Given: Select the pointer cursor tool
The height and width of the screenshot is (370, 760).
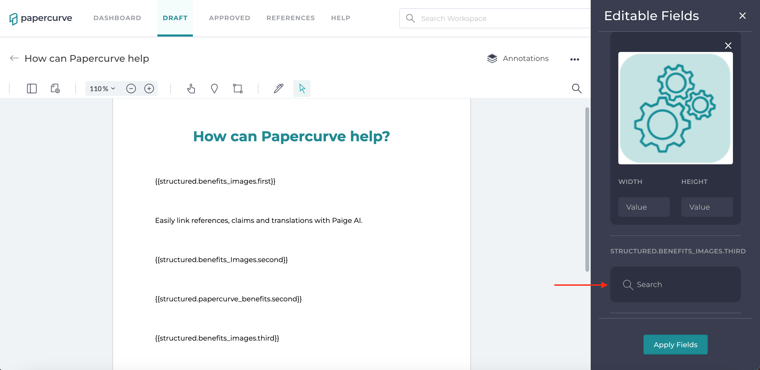Looking at the screenshot, I should click(x=302, y=88).
